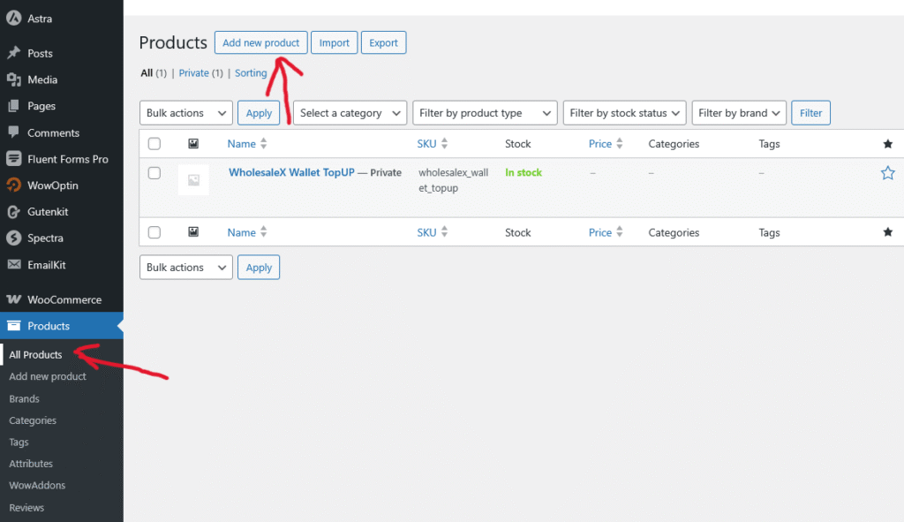Image resolution: width=904 pixels, height=522 pixels.
Task: Switch to the Private products view
Action: tap(193, 73)
